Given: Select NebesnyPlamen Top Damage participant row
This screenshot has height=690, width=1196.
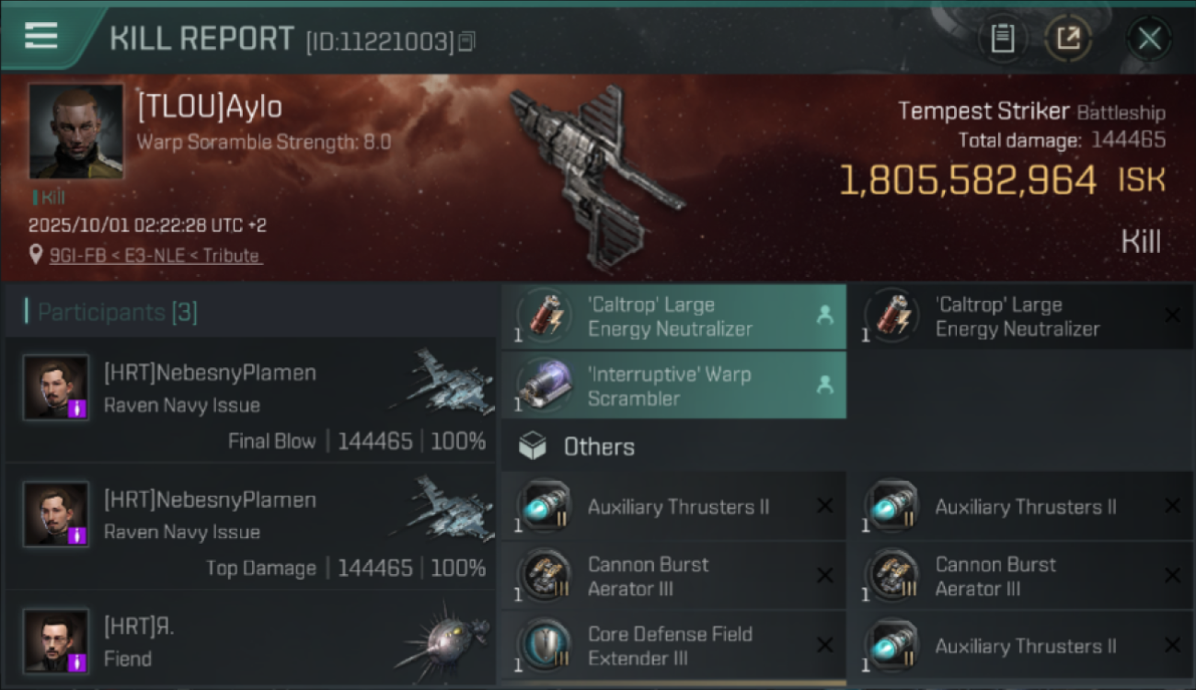Looking at the screenshot, I should coord(250,528).
